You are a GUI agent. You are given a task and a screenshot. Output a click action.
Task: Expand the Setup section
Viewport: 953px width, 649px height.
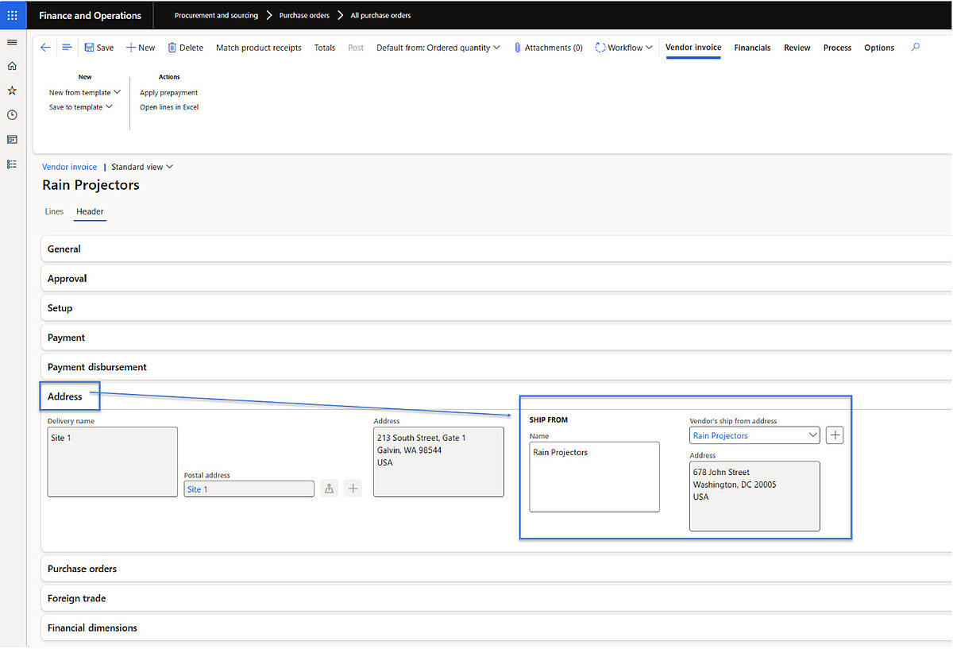(496, 308)
